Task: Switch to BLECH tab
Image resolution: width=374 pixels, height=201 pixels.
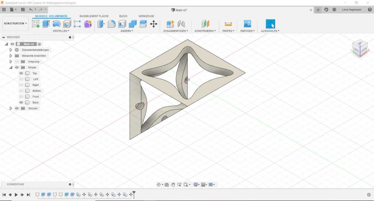Action: pos(123,16)
